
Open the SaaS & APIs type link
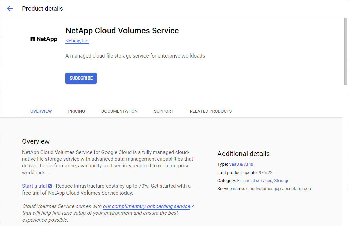point(241,164)
